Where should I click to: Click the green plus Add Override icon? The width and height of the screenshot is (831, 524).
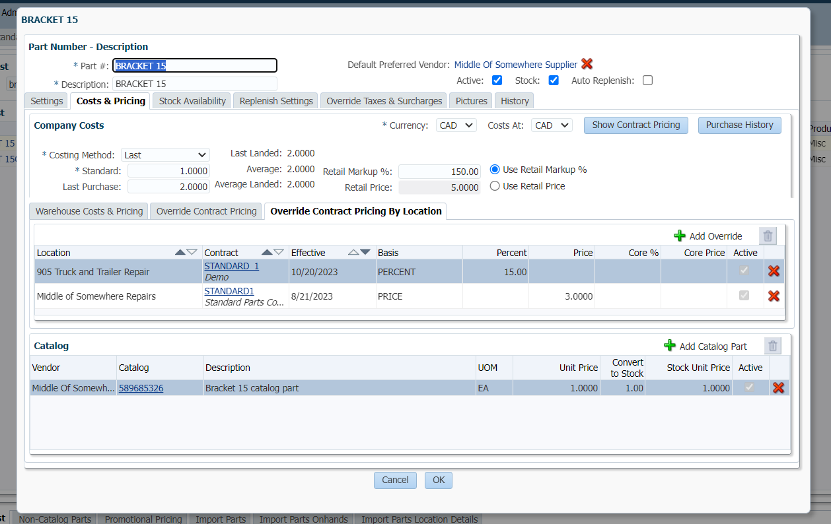coord(680,236)
